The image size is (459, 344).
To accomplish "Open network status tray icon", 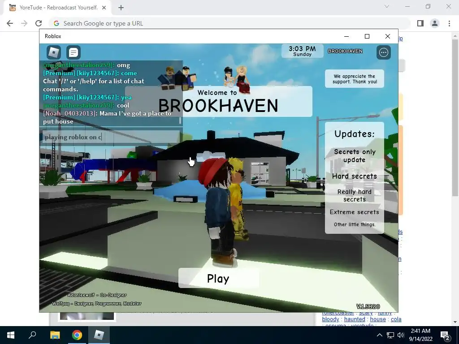I will (390, 335).
